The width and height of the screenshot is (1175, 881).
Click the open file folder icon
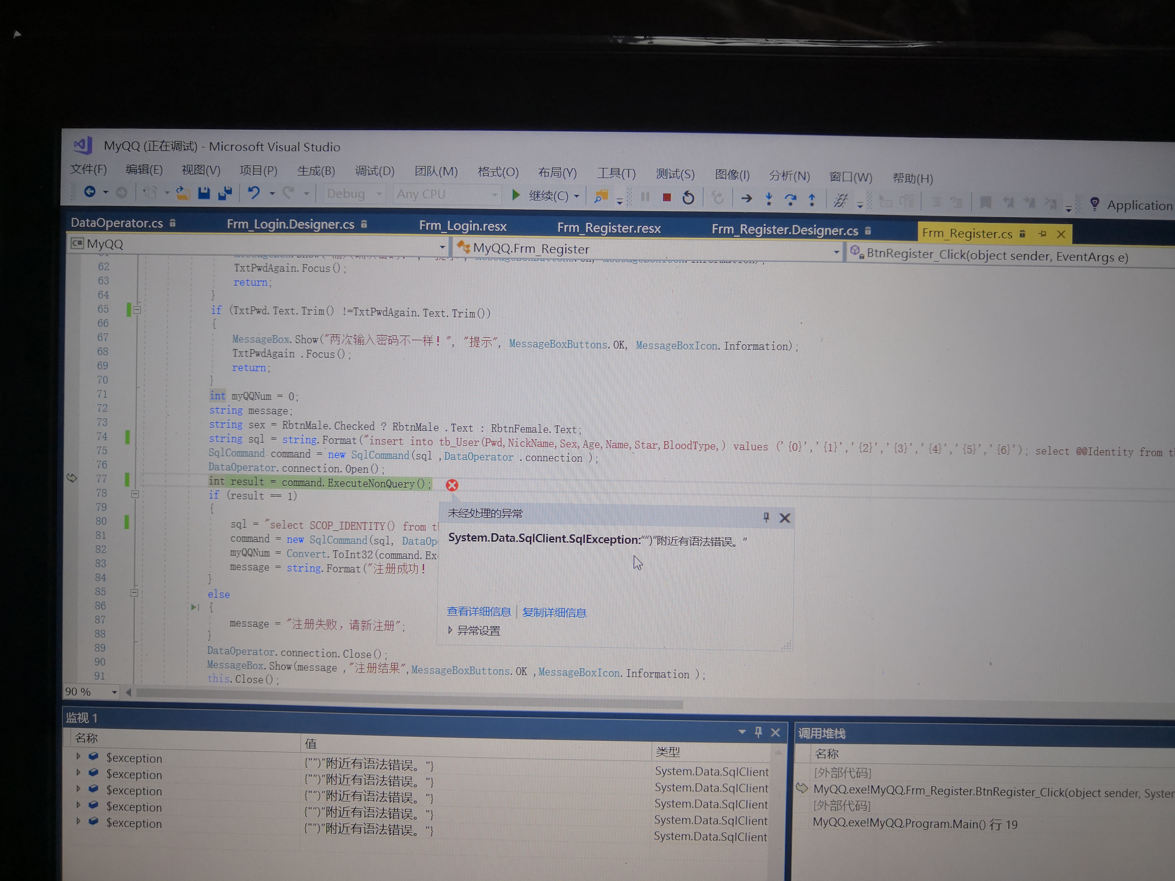182,193
